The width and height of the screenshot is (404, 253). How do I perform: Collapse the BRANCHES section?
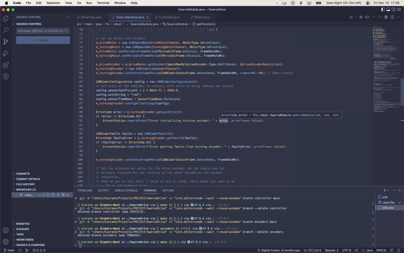point(26,190)
